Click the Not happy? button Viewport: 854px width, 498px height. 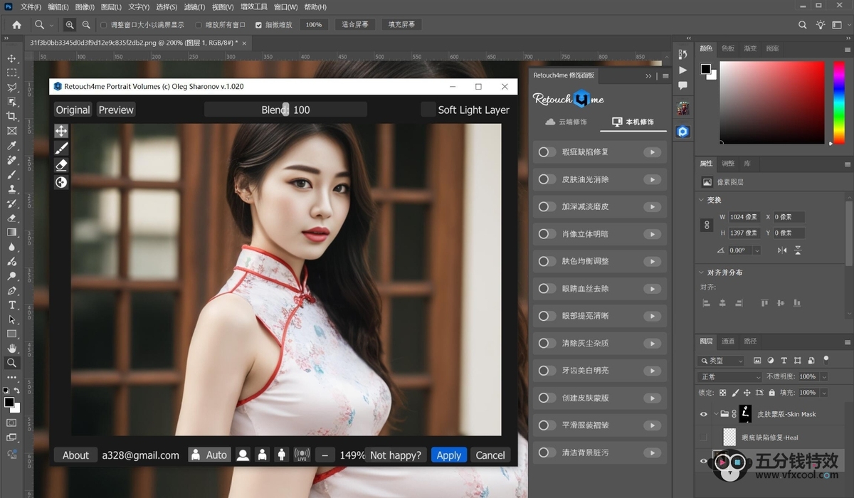(x=396, y=455)
